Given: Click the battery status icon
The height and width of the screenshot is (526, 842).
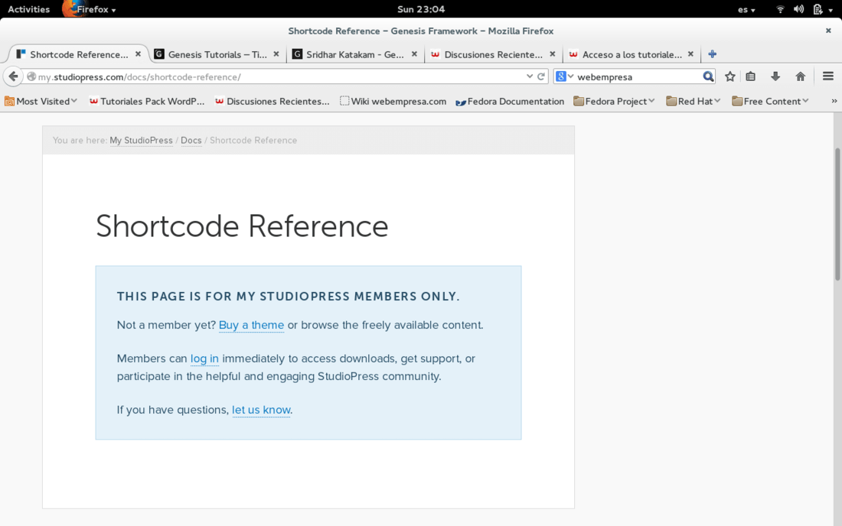Looking at the screenshot, I should click(818, 9).
